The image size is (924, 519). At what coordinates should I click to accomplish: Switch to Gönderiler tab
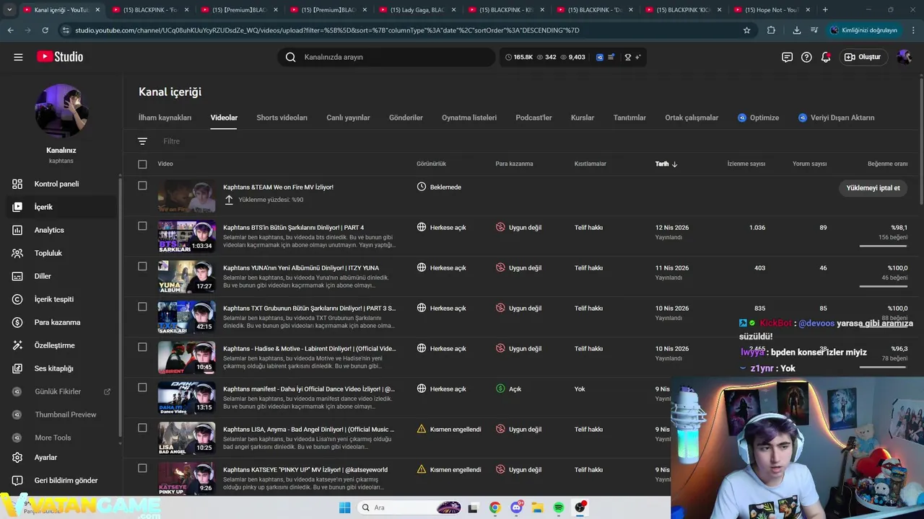(406, 117)
